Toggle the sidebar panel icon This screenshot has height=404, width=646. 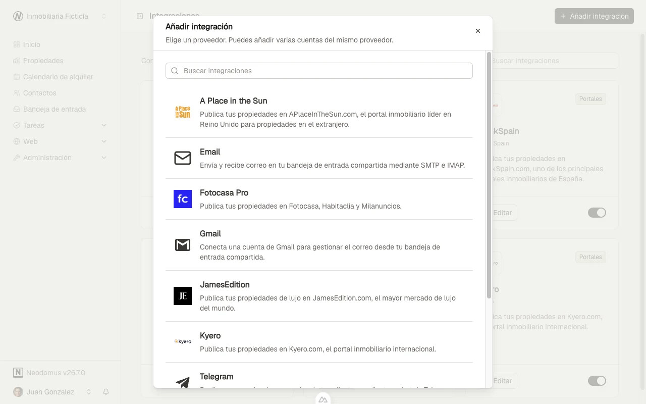pyautogui.click(x=140, y=16)
